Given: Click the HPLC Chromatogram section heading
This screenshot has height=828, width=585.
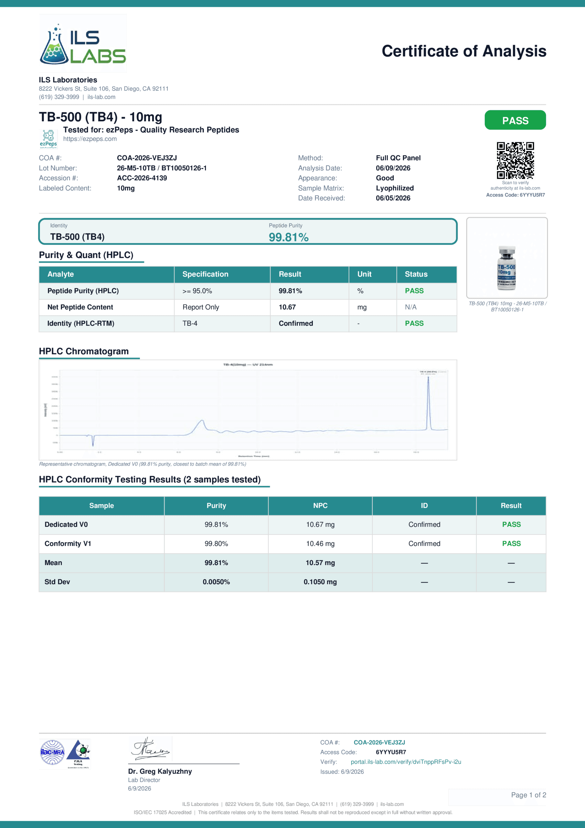Looking at the screenshot, I should 84,352.
